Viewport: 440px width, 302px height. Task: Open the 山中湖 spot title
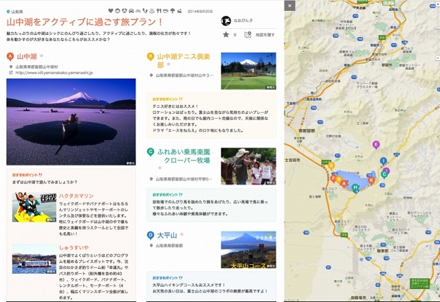27,56
